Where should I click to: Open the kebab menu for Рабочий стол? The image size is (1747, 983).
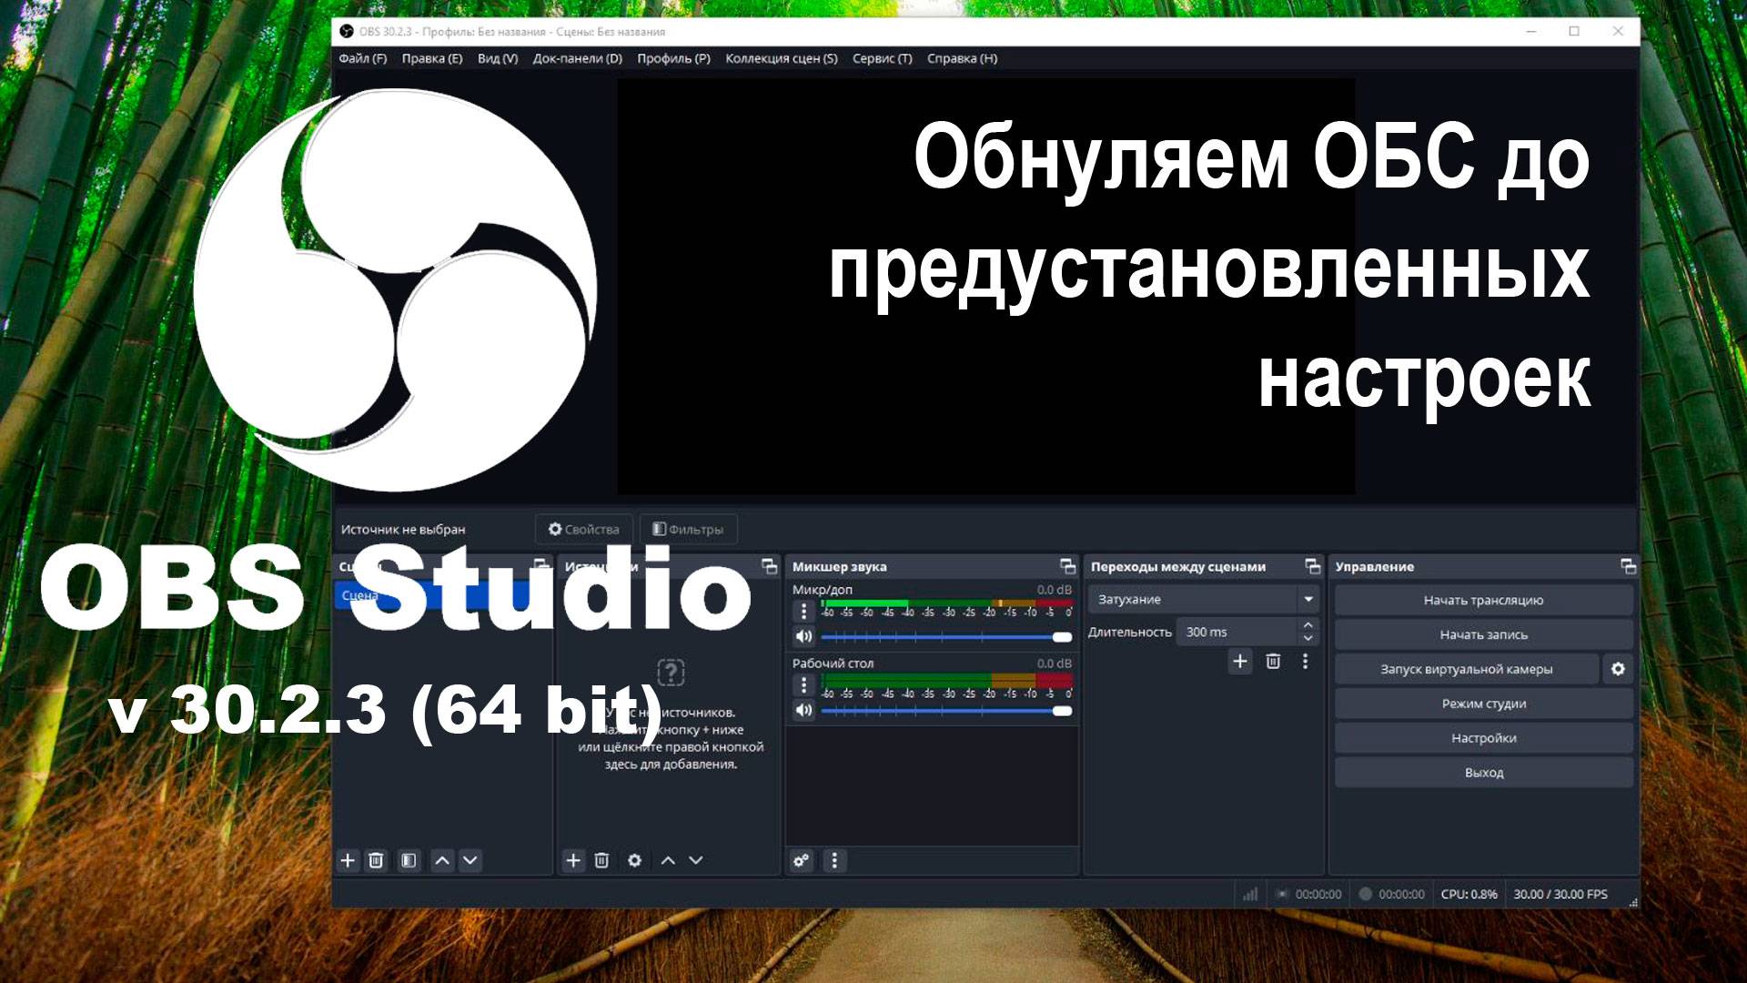[x=803, y=685]
